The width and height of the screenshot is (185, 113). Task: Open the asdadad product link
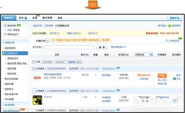tap(48, 97)
